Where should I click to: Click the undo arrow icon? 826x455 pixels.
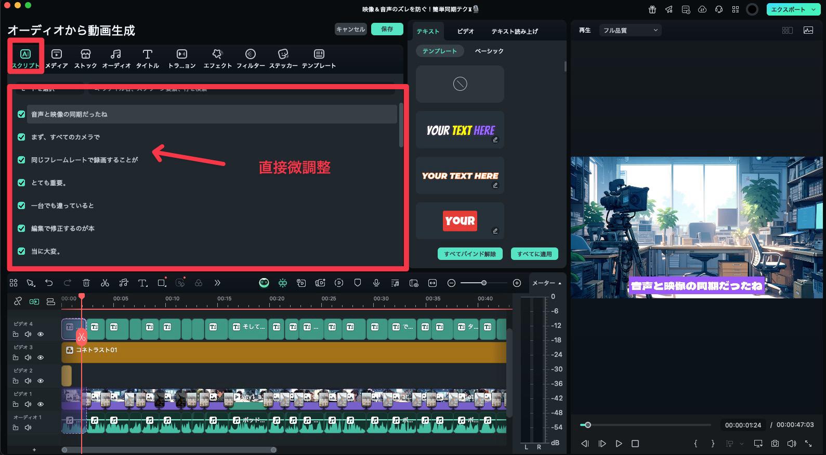tap(49, 283)
